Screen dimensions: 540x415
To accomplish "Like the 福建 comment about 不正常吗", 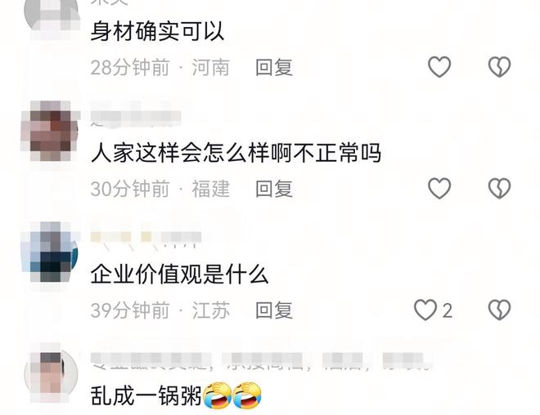I will point(439,188).
